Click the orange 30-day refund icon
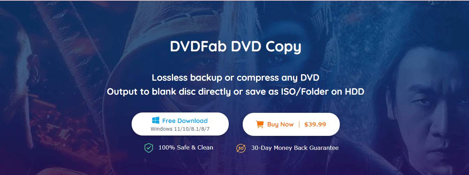The width and height of the screenshot is (469, 175). (x=241, y=148)
